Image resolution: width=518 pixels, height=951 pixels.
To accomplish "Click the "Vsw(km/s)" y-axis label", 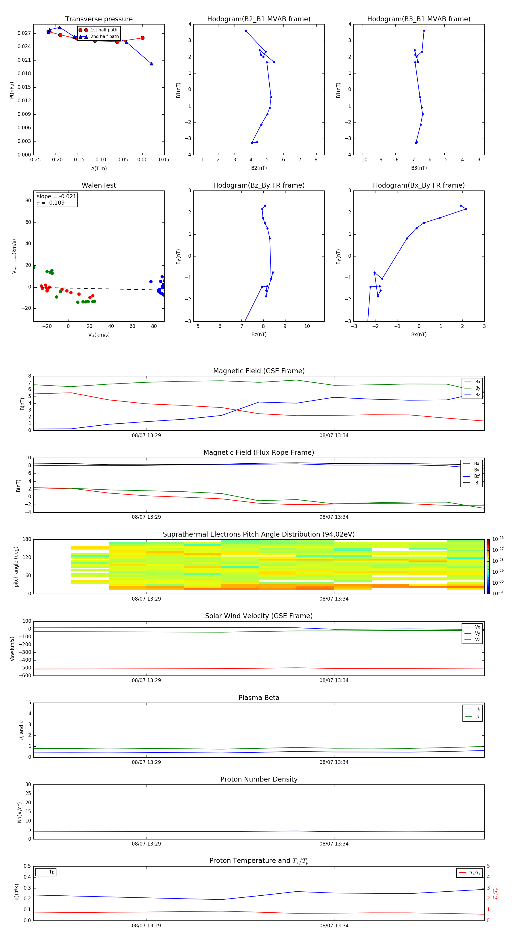I will pyautogui.click(x=12, y=649).
